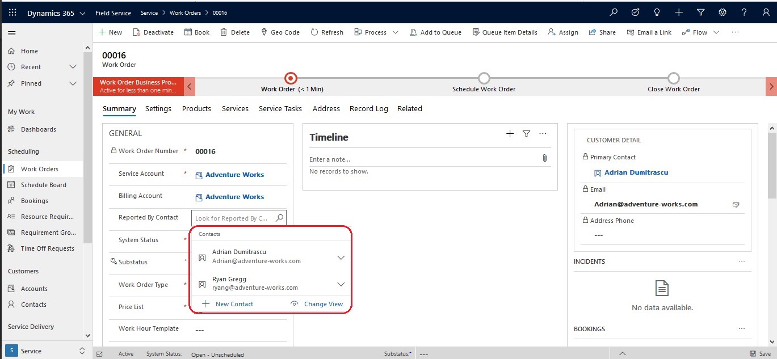The width and height of the screenshot is (777, 359).
Task: Click Deactivate in the command bar
Action: click(153, 32)
